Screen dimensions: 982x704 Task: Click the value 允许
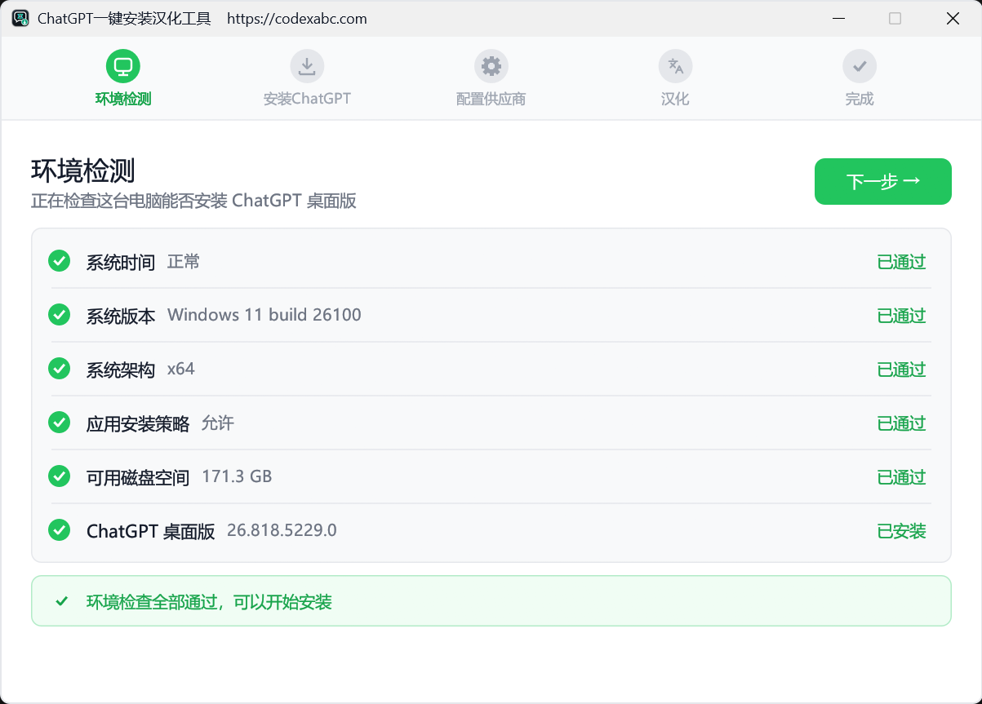click(218, 423)
